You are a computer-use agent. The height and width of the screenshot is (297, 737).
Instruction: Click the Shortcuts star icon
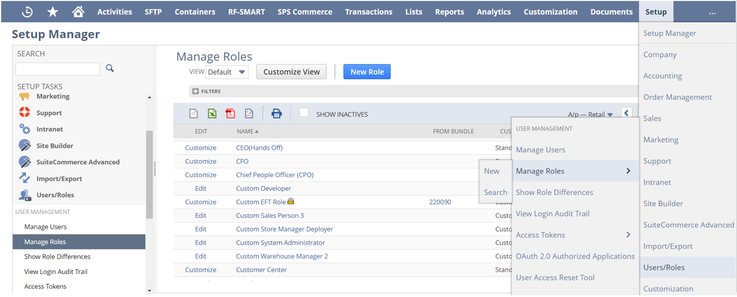53,11
